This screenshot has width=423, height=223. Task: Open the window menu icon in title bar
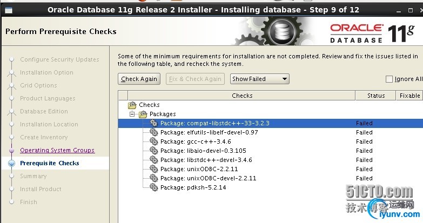(9, 10)
